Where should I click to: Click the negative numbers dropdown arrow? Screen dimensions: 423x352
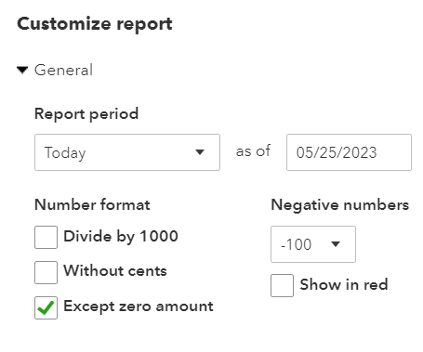[336, 244]
